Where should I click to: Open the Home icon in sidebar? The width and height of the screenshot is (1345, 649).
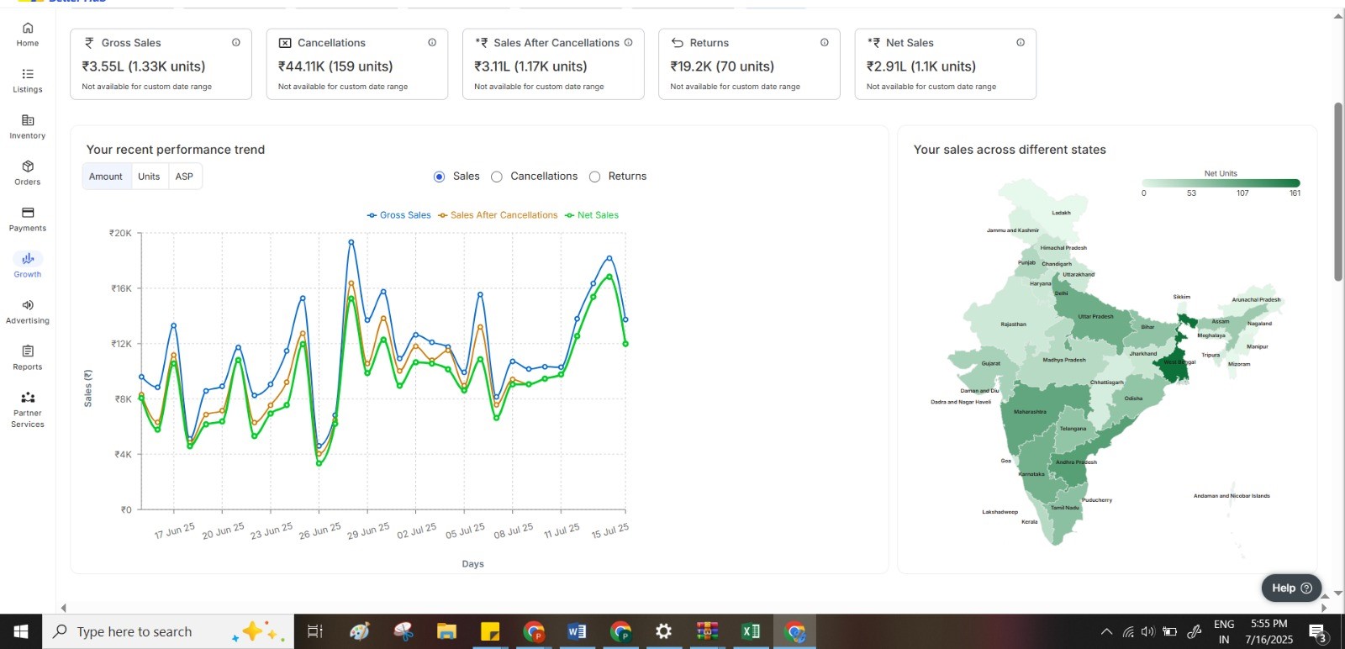(28, 29)
